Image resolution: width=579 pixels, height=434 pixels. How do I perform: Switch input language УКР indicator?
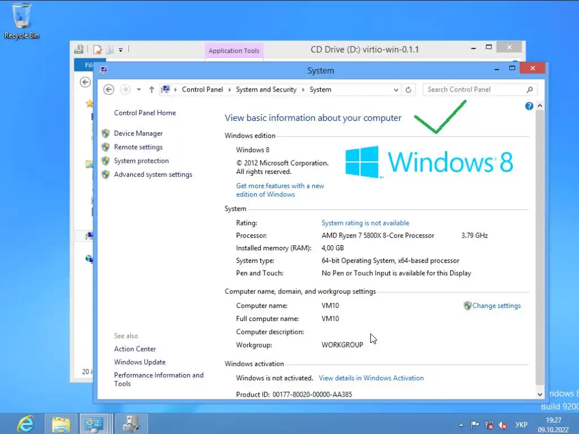[x=521, y=425]
